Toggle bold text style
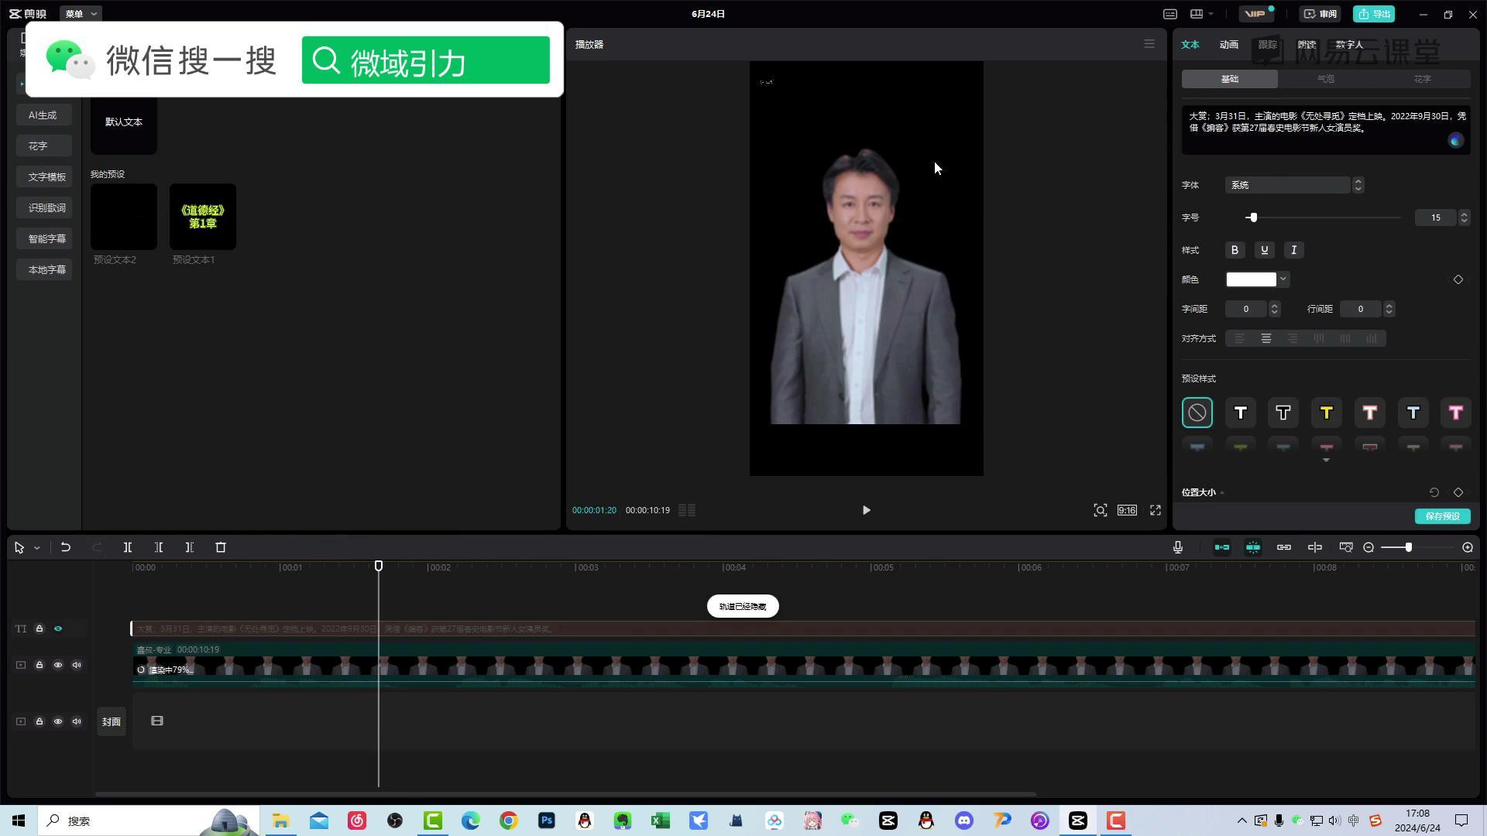 pos(1235,250)
